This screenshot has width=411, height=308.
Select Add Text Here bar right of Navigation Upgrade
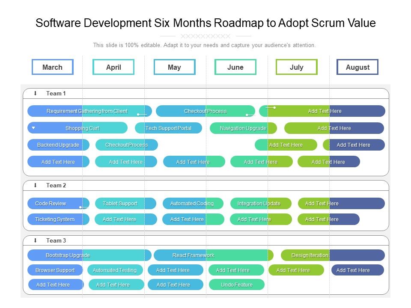pos(334,128)
